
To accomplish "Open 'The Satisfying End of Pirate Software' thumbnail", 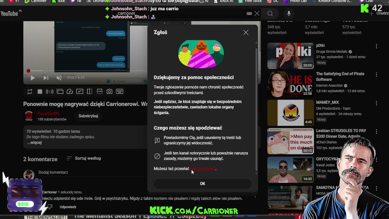I will pos(290,84).
